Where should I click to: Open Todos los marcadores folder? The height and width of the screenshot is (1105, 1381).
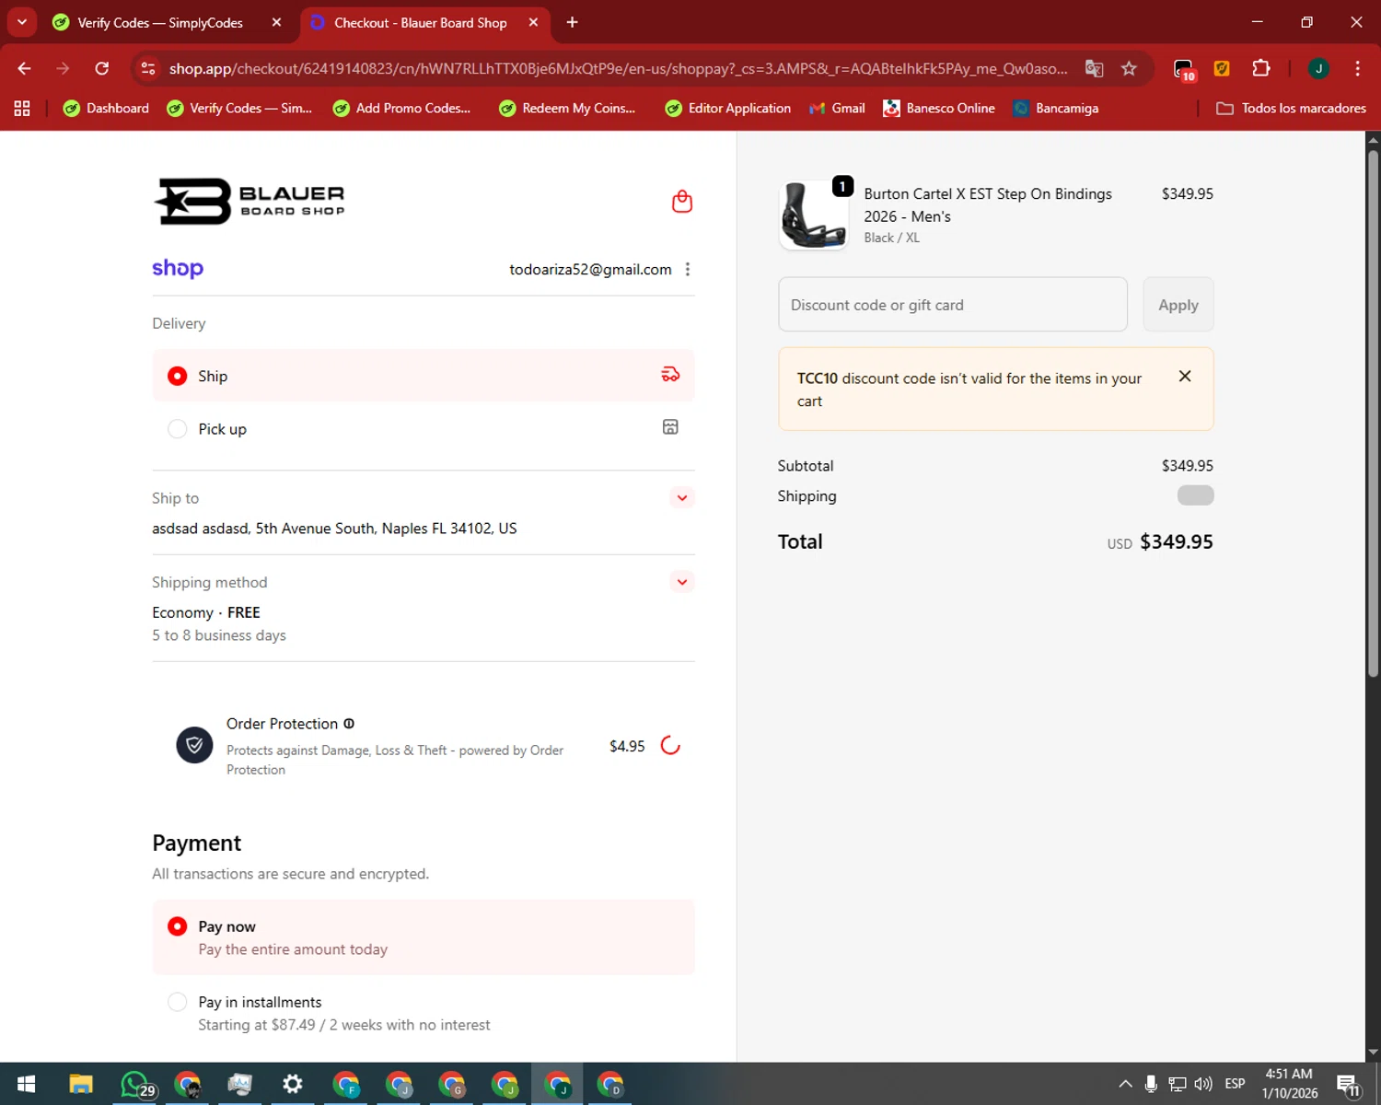(1291, 109)
